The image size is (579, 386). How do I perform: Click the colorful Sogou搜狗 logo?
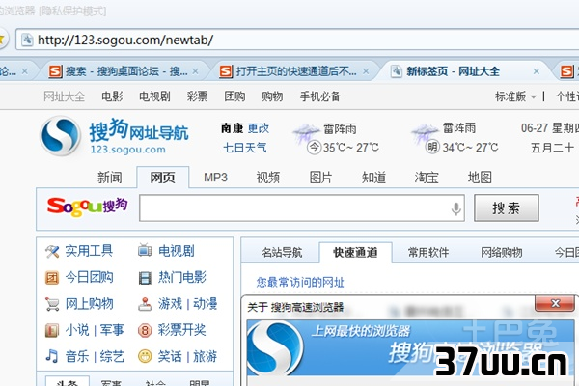tap(88, 207)
